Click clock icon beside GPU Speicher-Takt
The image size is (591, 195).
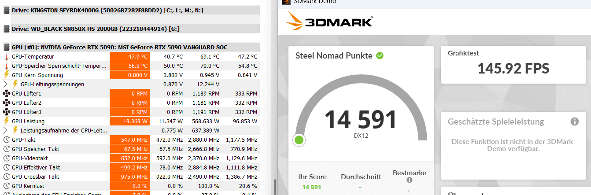click(x=7, y=149)
